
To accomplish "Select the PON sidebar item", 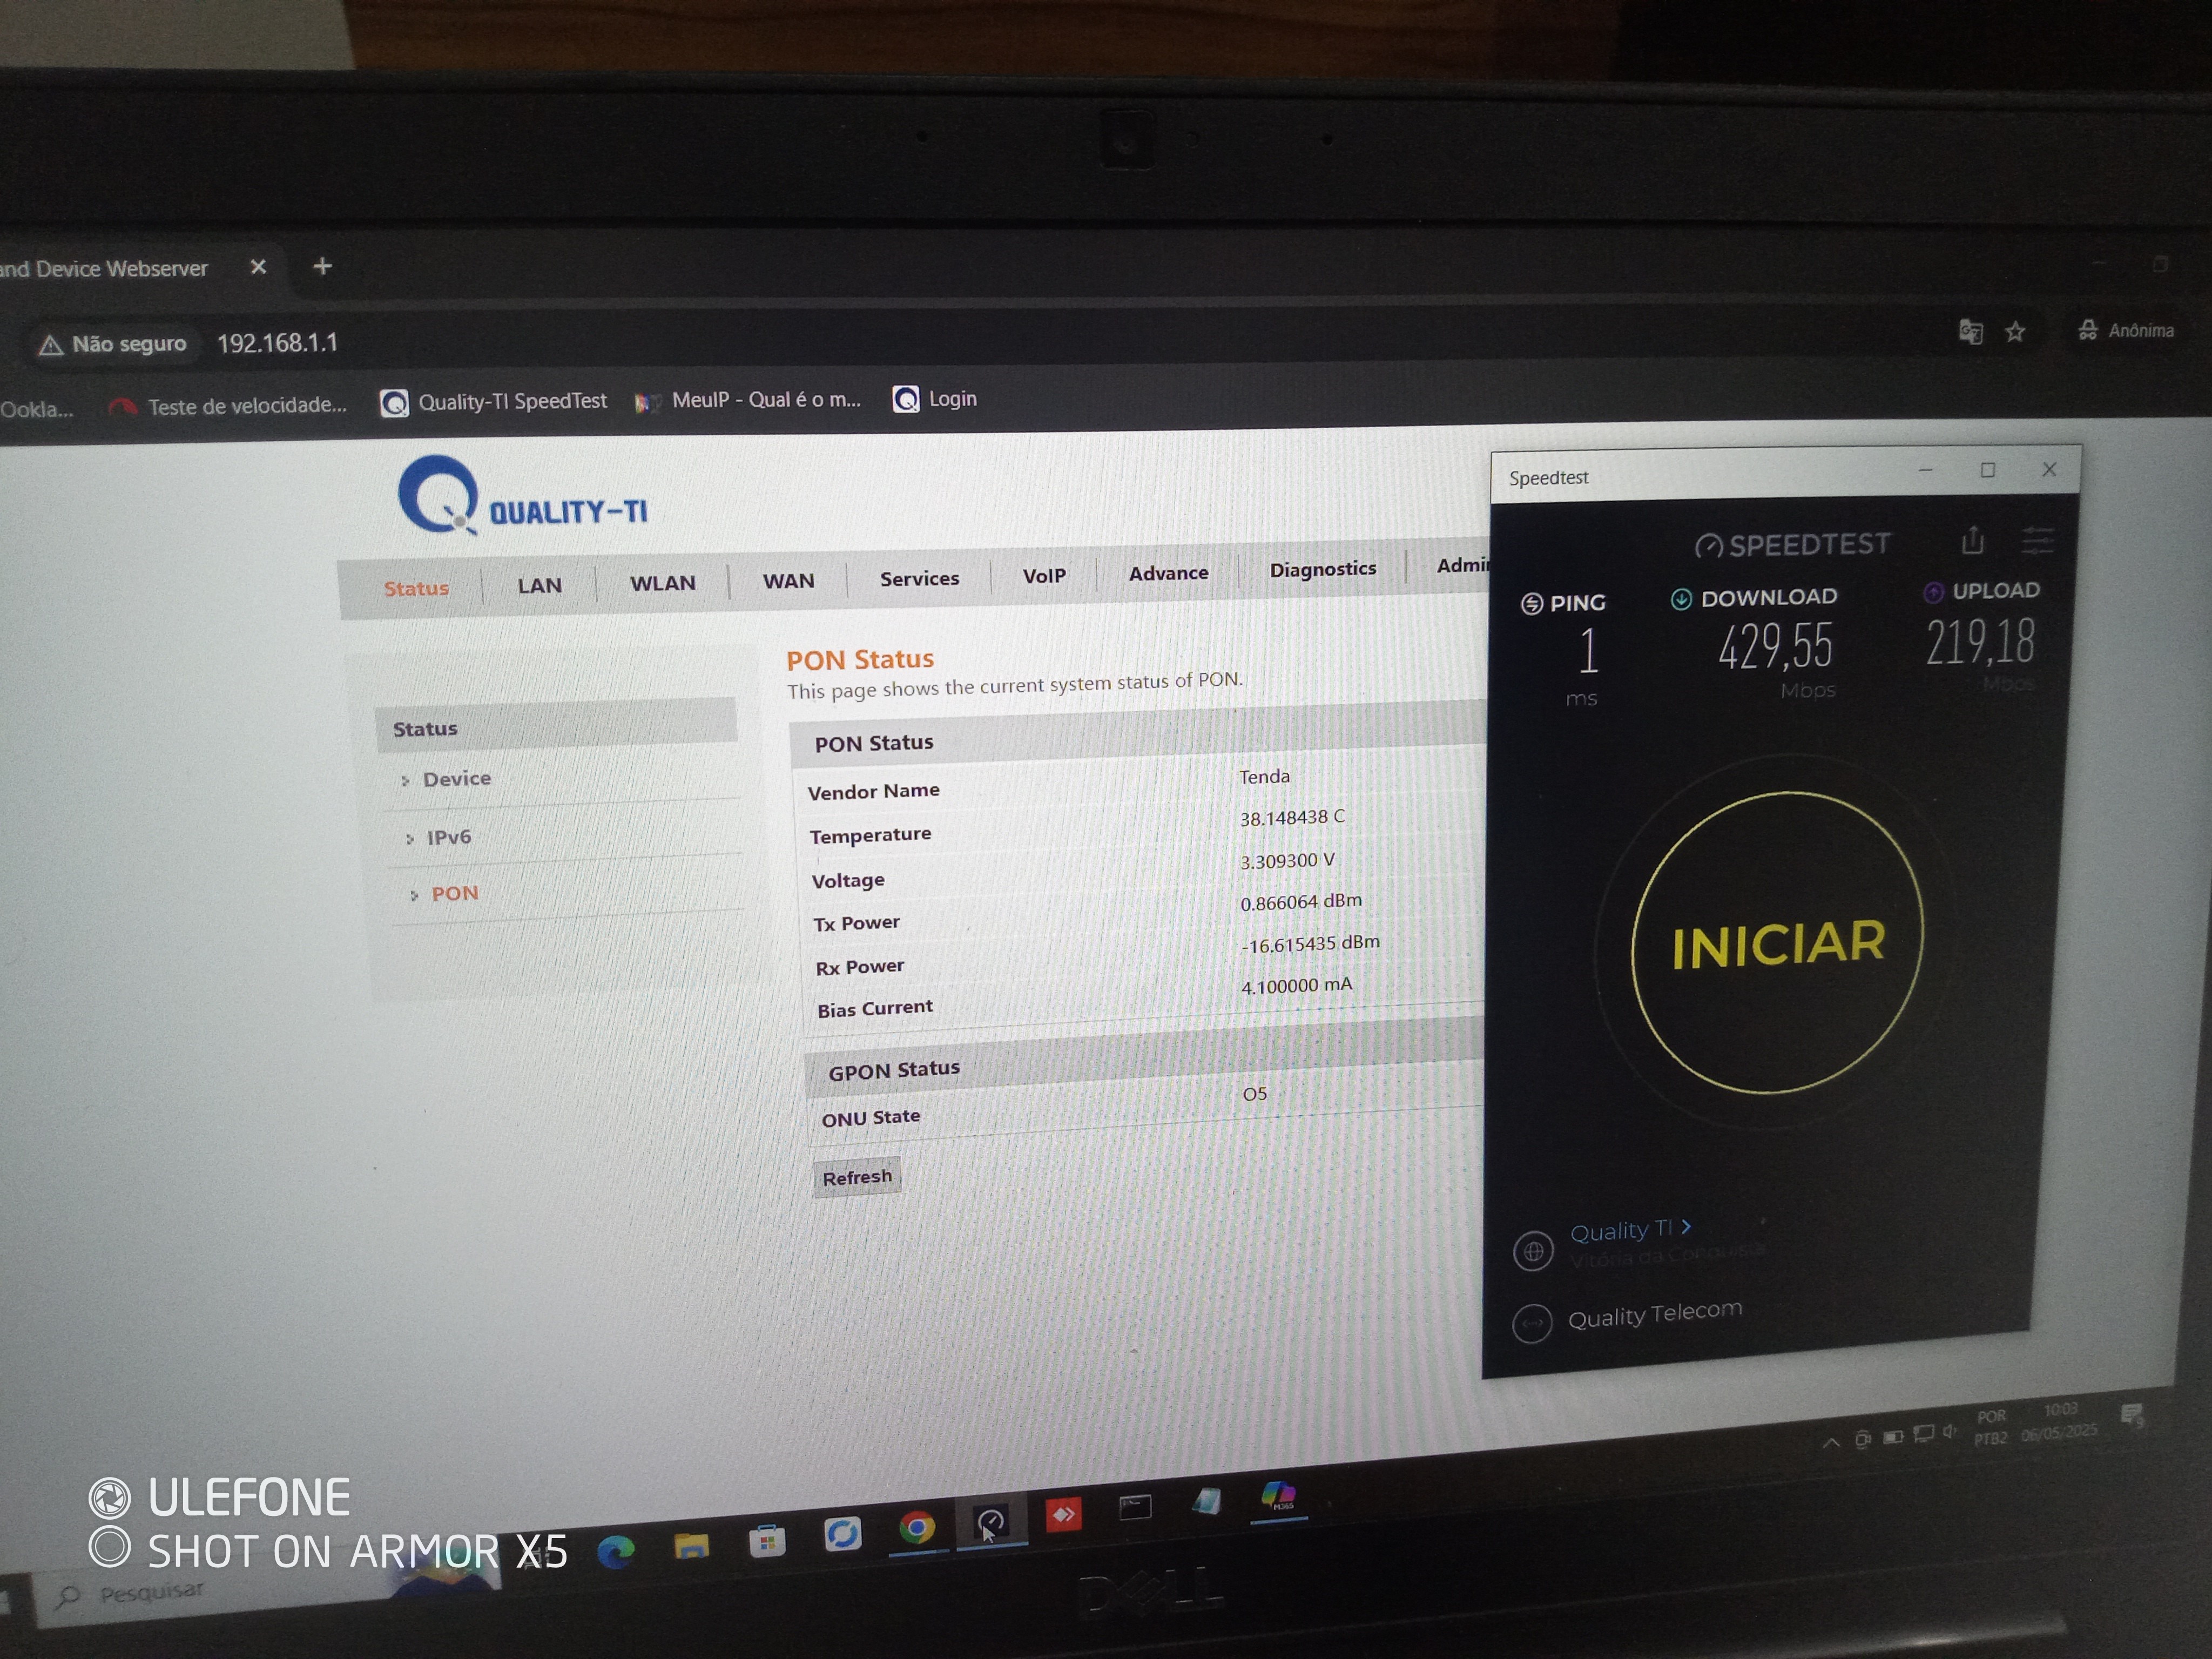I will tap(454, 893).
